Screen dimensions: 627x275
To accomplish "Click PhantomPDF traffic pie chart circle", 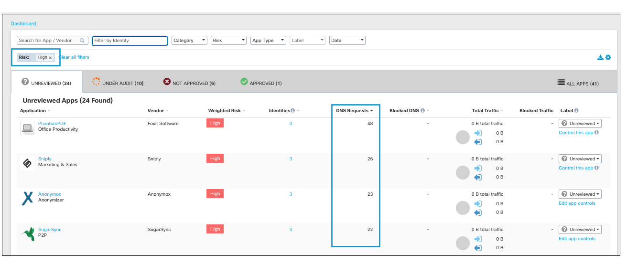I will [x=463, y=137].
